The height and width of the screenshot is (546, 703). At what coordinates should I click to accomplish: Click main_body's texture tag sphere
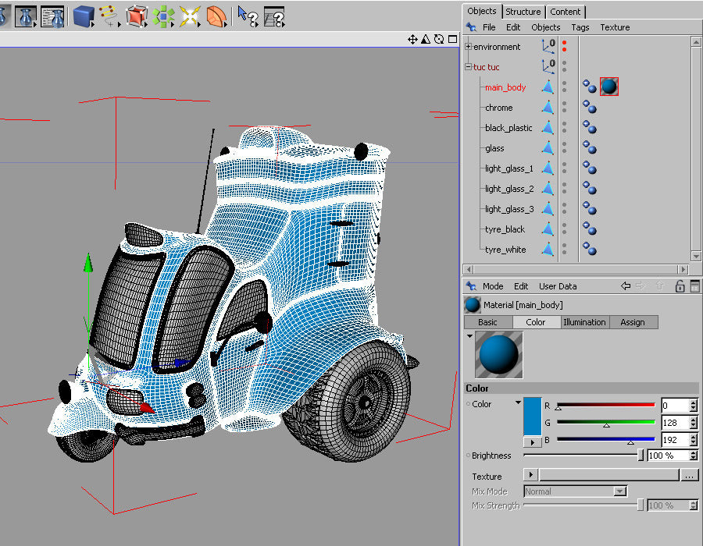(609, 87)
